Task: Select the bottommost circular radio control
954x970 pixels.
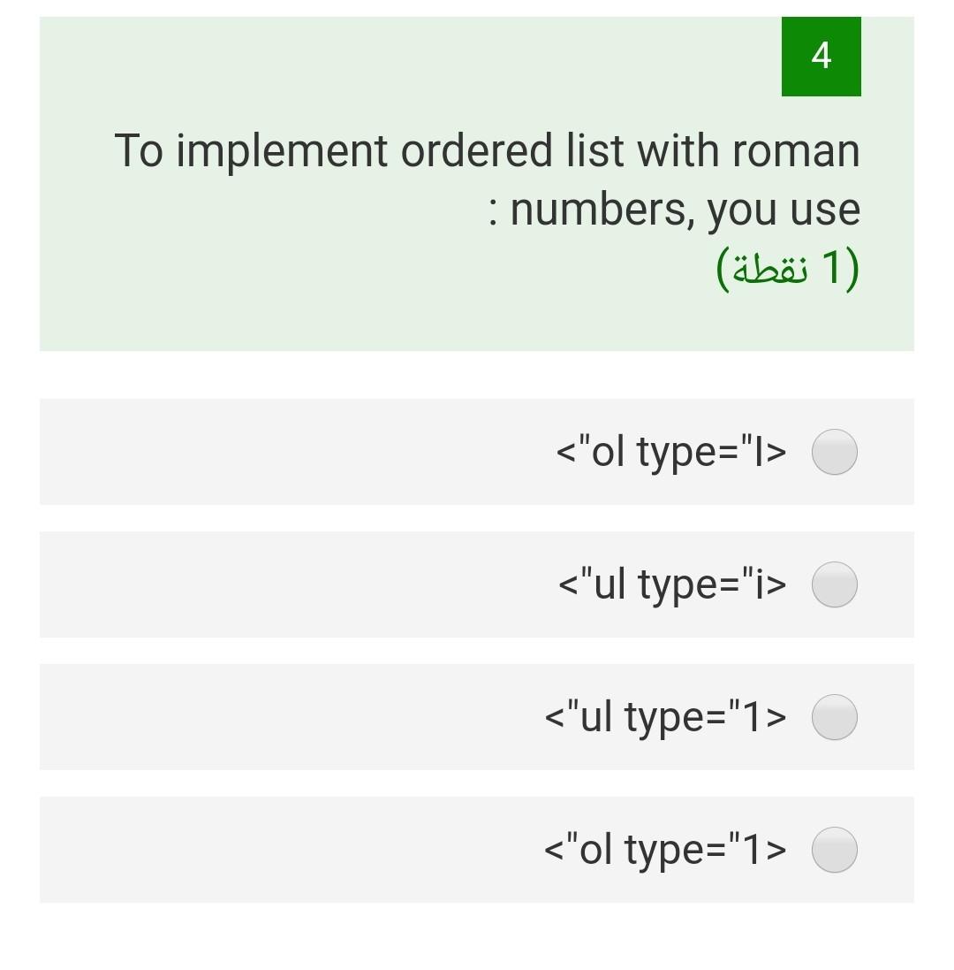Action: [834, 850]
